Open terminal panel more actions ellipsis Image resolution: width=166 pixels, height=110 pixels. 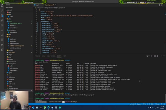click(x=160, y=56)
